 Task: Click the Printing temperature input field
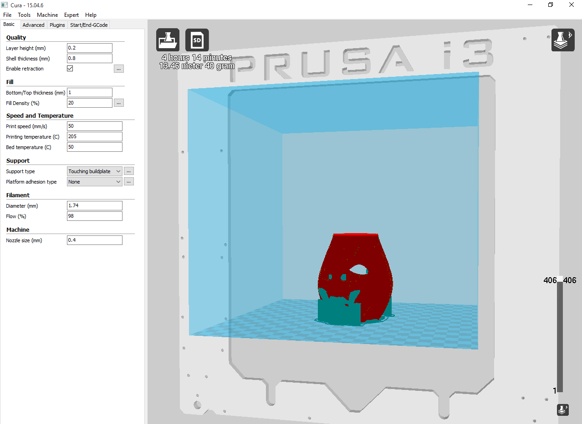pyautogui.click(x=95, y=136)
